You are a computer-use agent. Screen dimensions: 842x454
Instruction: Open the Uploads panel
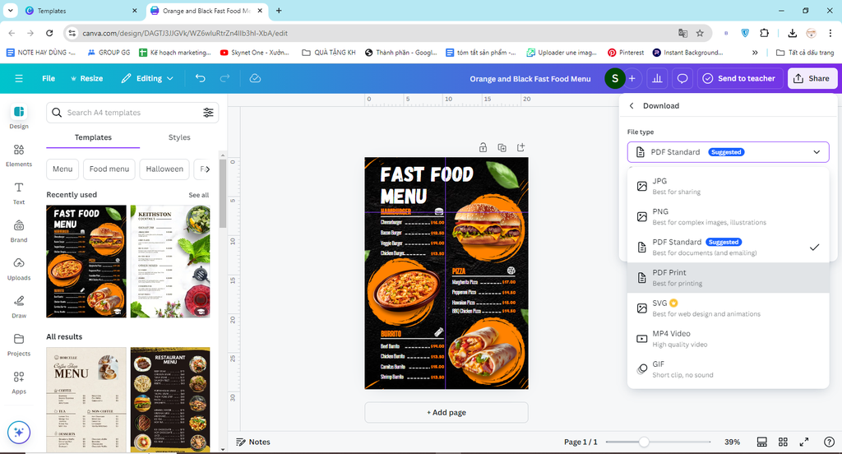pyautogui.click(x=19, y=269)
